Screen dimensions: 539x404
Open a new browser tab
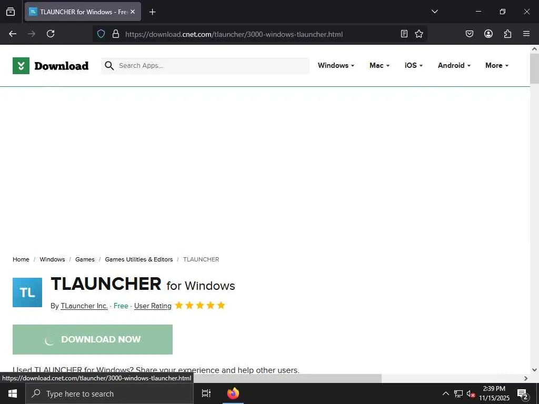pos(152,12)
